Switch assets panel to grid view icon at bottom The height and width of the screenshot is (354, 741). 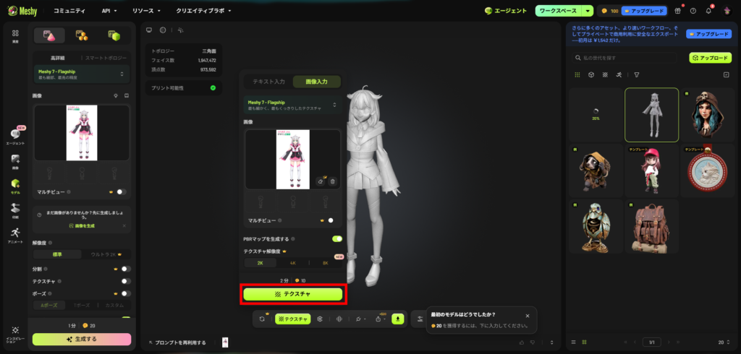point(584,342)
